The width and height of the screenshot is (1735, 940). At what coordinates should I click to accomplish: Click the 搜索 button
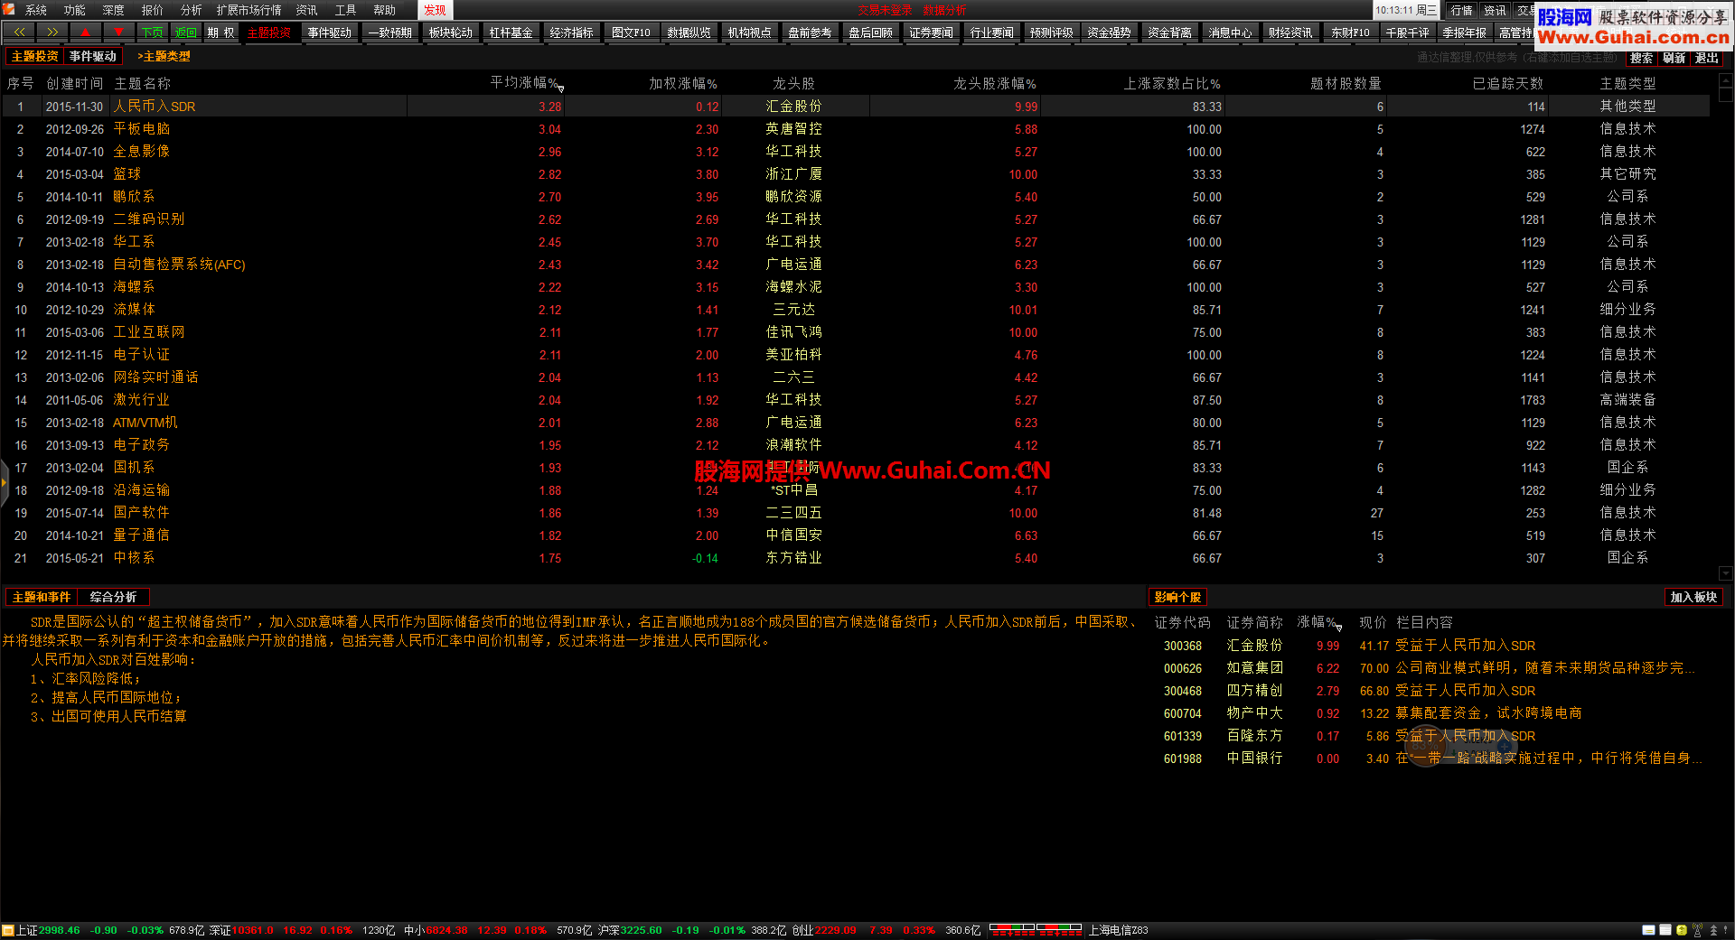coord(1641,58)
